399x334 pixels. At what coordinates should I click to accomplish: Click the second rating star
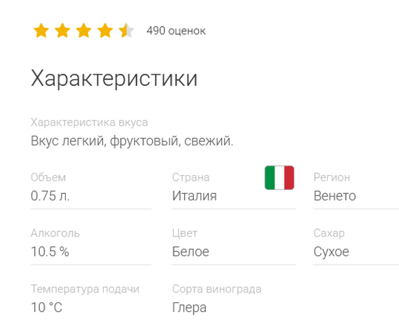(62, 31)
